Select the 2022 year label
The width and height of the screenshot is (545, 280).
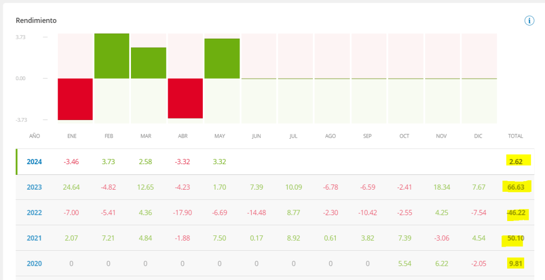(35, 213)
